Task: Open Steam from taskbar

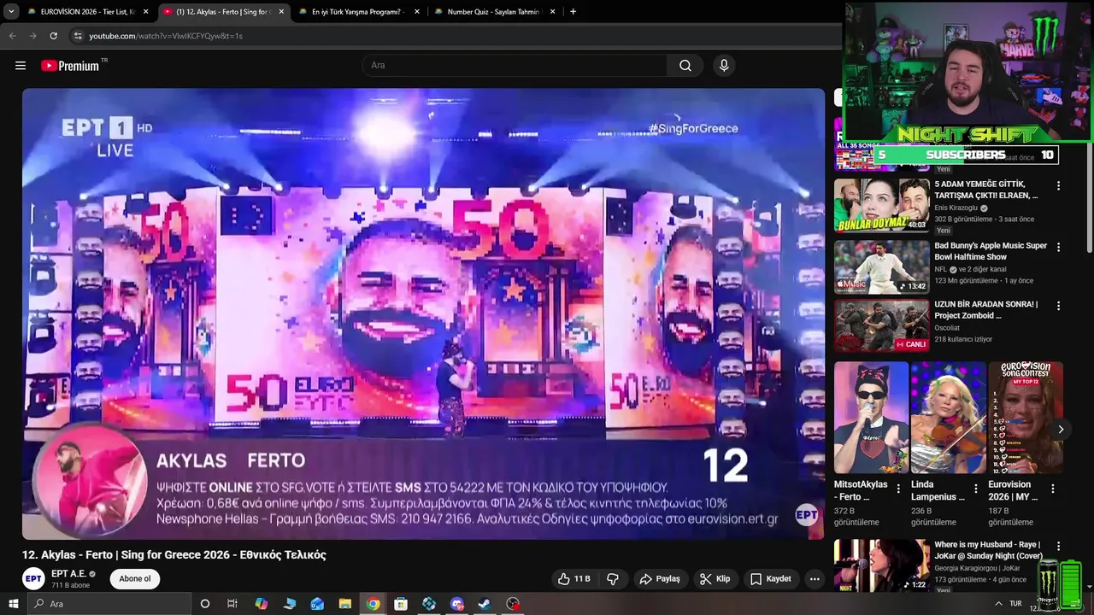Action: click(x=484, y=604)
